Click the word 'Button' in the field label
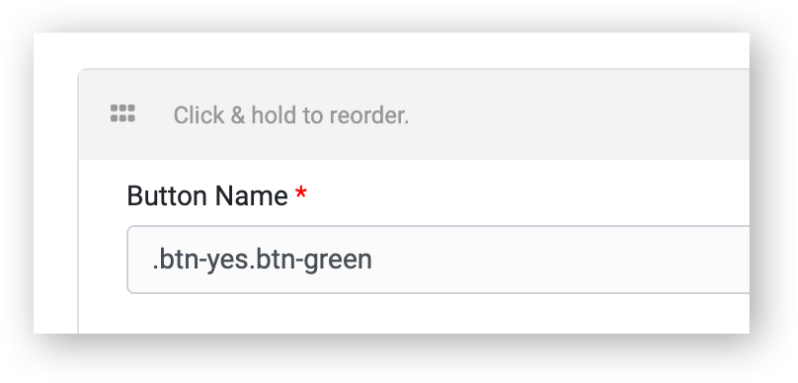The width and height of the screenshot is (798, 383). tap(168, 195)
